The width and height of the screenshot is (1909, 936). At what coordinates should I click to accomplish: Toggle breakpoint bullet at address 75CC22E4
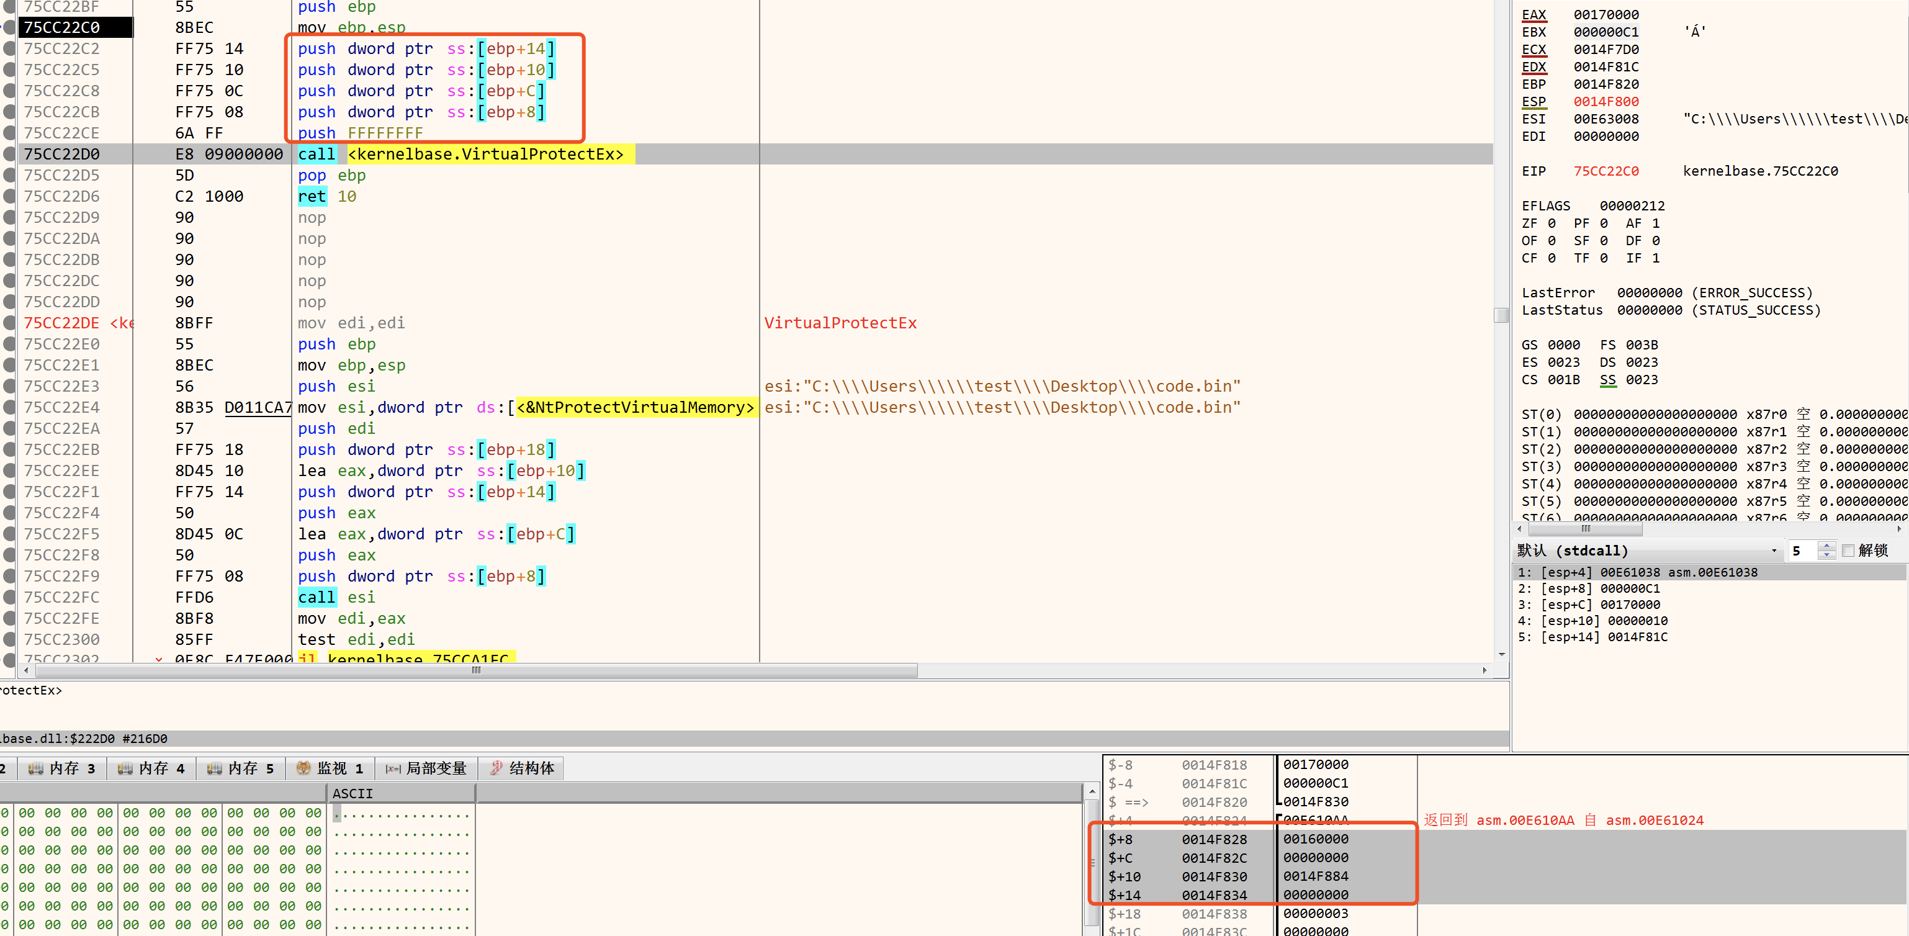click(10, 408)
